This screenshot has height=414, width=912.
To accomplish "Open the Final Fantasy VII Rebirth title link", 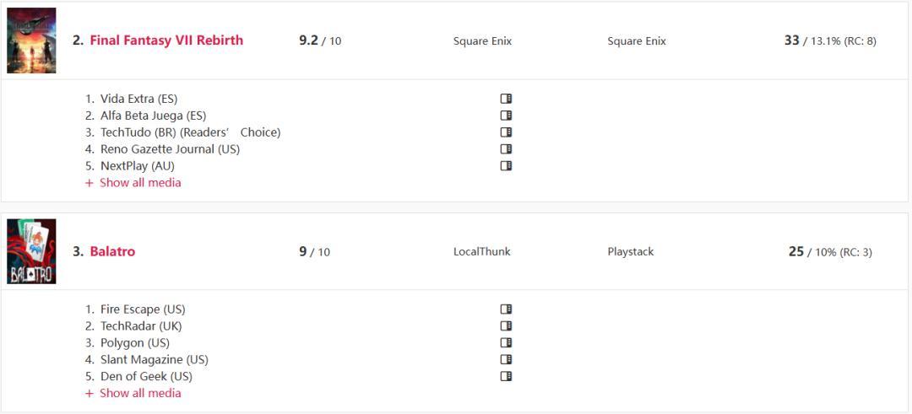I will pos(166,40).
